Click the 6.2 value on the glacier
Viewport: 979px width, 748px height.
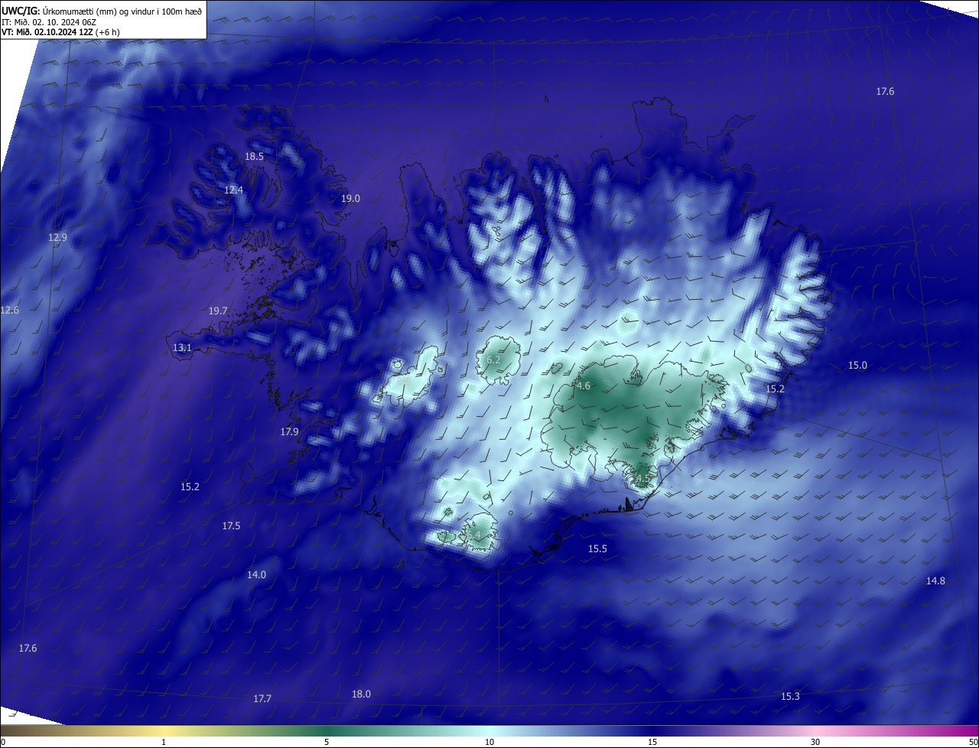pos(493,359)
